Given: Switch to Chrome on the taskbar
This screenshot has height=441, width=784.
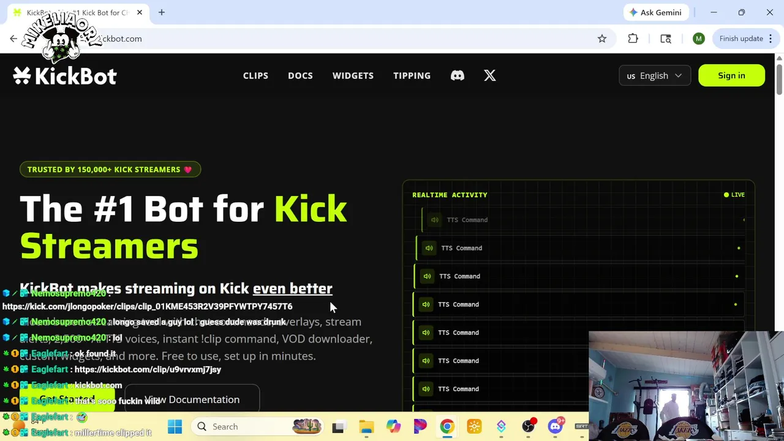Looking at the screenshot, I should tap(447, 426).
